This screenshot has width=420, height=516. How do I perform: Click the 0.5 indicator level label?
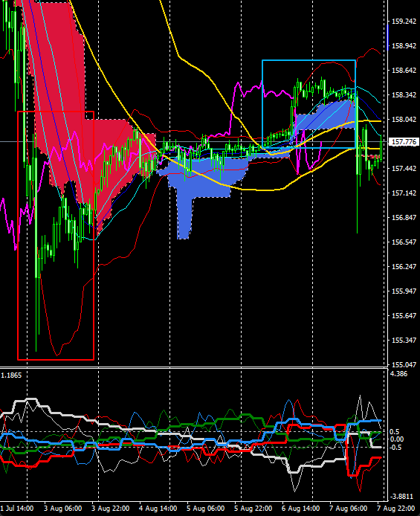tap(397, 432)
